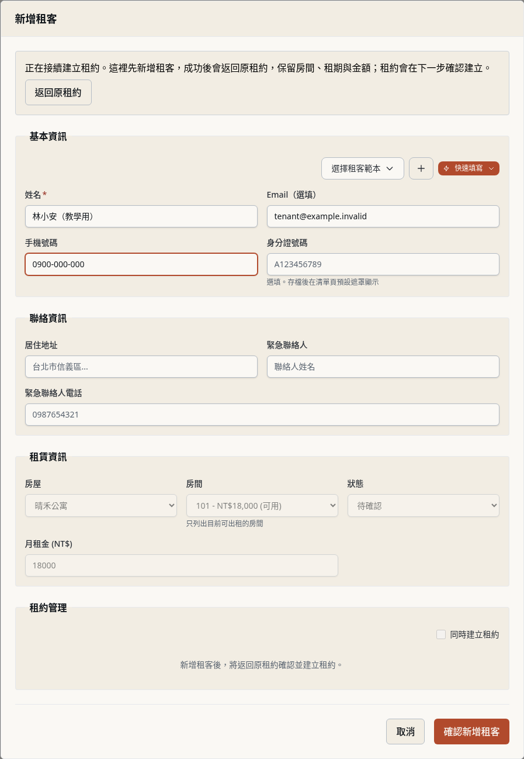Image resolution: width=524 pixels, height=759 pixels.
Task: Click the 緊急聯絡人電話 field label
Action: pos(54,393)
